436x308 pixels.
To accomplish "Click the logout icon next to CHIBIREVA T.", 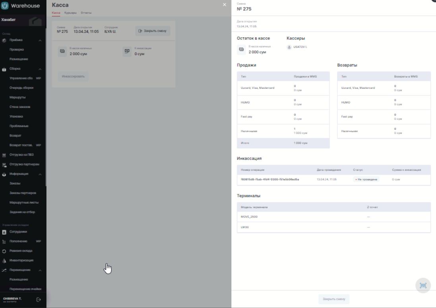I will (39, 299).
